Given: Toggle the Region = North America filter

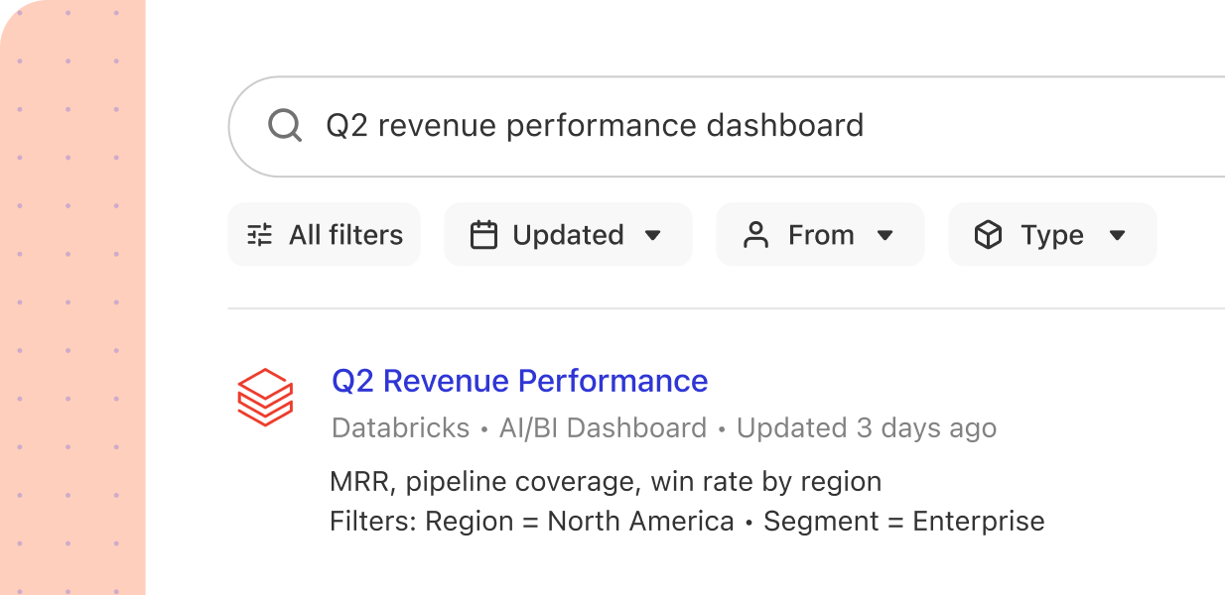Looking at the screenshot, I should (571, 521).
